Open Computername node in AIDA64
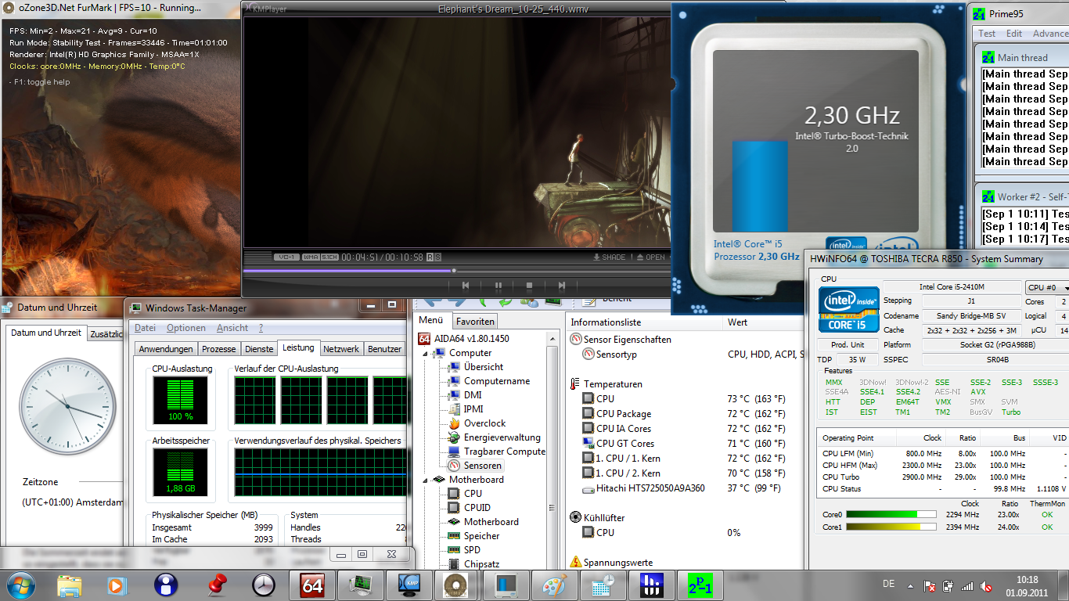The image size is (1069, 601). click(x=496, y=381)
